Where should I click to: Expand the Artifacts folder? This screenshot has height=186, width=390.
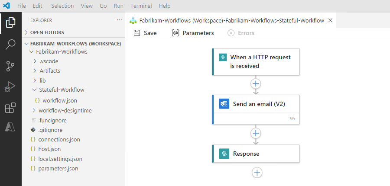[49, 71]
